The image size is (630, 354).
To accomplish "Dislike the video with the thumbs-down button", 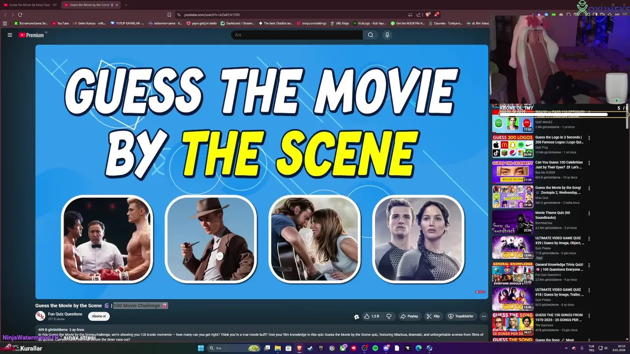I will pos(389,316).
